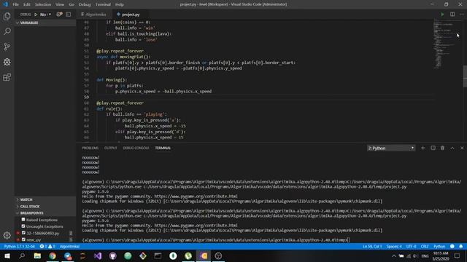Change end of line sequence via CRLF

(425, 246)
